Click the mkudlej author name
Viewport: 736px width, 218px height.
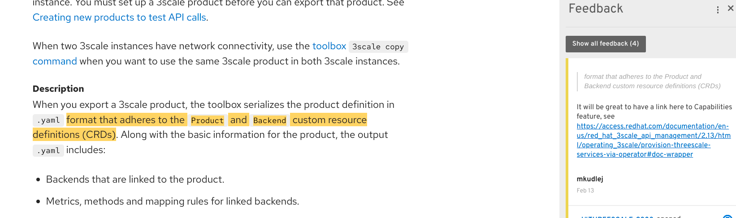pos(589,179)
